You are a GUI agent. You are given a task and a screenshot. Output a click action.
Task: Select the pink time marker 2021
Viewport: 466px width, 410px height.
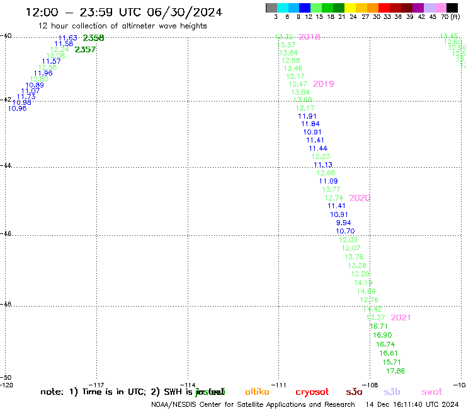click(x=401, y=318)
